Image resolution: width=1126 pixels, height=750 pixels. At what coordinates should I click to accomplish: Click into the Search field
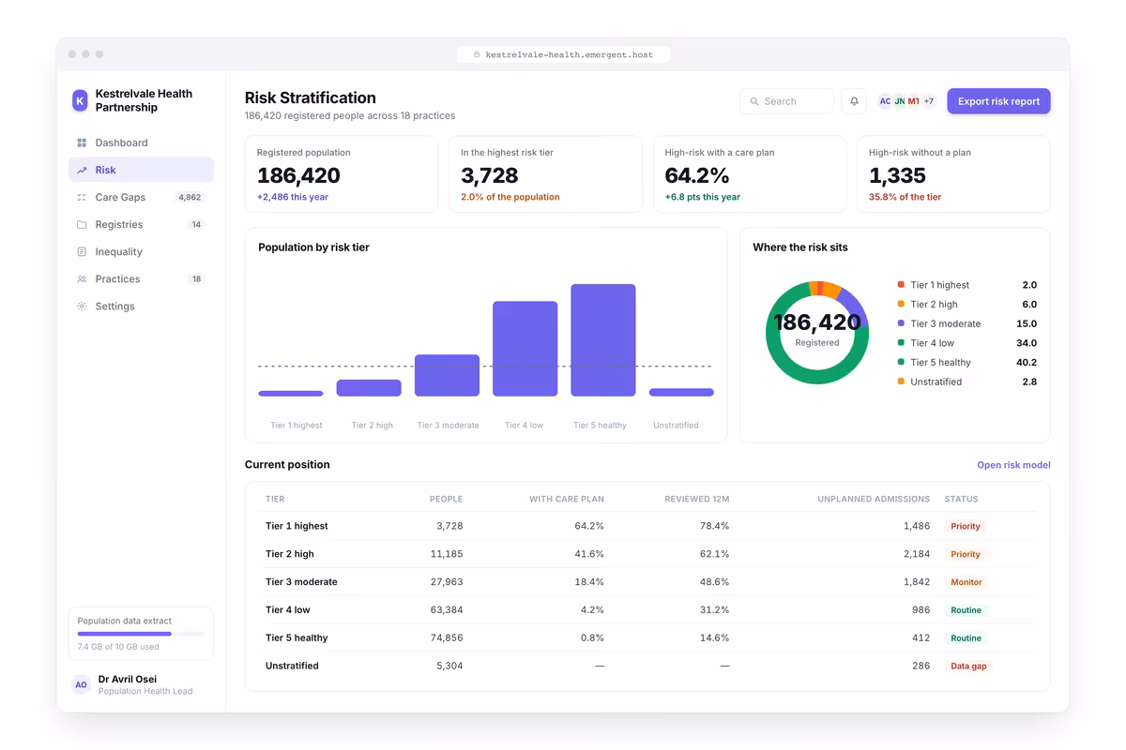[x=786, y=101]
